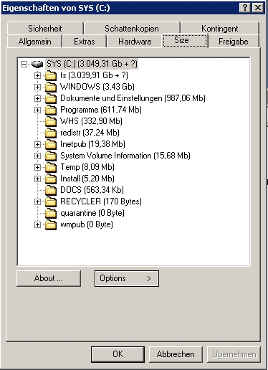Click the Inetpub folder icon

51,144
